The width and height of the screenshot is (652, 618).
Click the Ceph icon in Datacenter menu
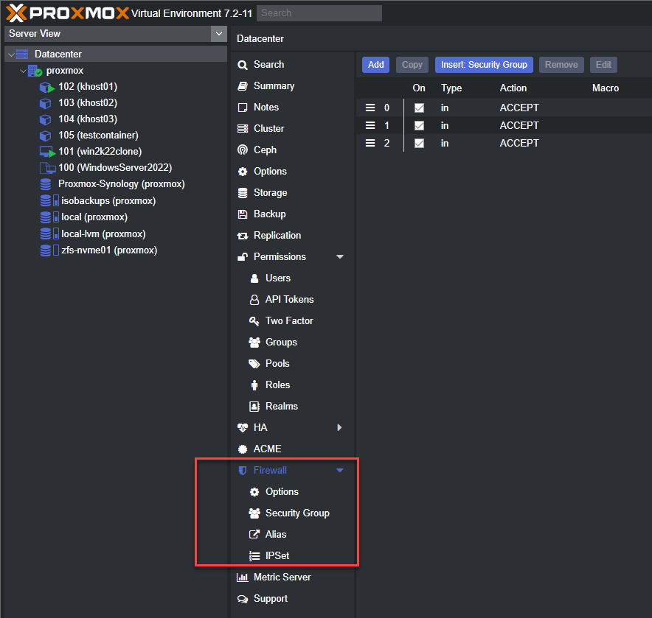[243, 150]
